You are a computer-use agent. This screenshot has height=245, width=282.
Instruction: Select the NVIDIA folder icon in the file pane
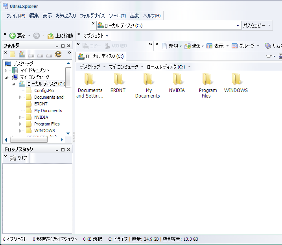(x=177, y=79)
